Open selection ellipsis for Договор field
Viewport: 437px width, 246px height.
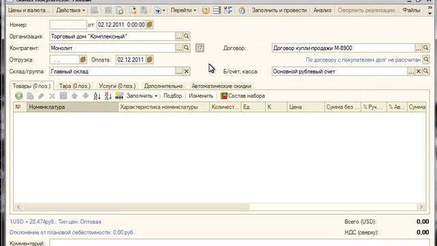pyautogui.click(x=419, y=48)
